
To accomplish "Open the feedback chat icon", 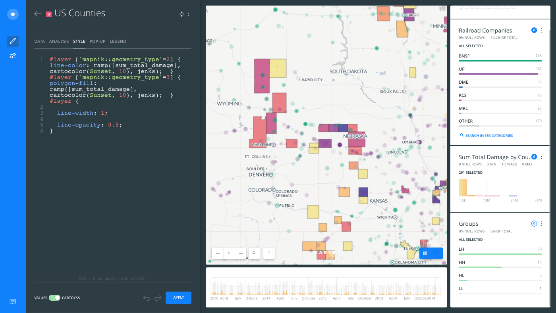I will pyautogui.click(x=13, y=302).
